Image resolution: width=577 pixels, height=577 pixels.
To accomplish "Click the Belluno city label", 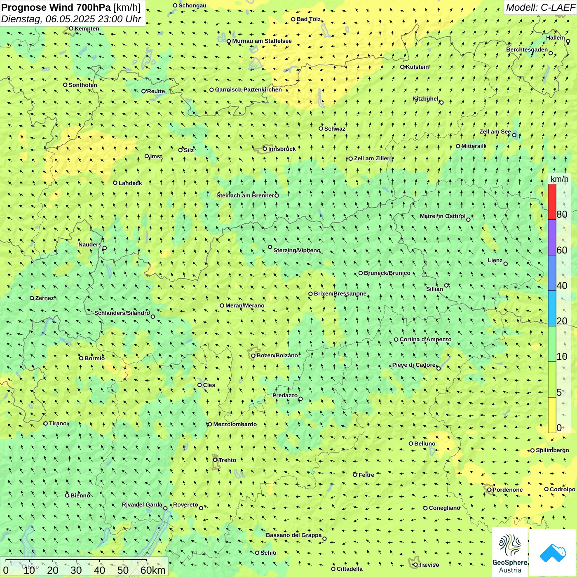I will coord(425,443).
